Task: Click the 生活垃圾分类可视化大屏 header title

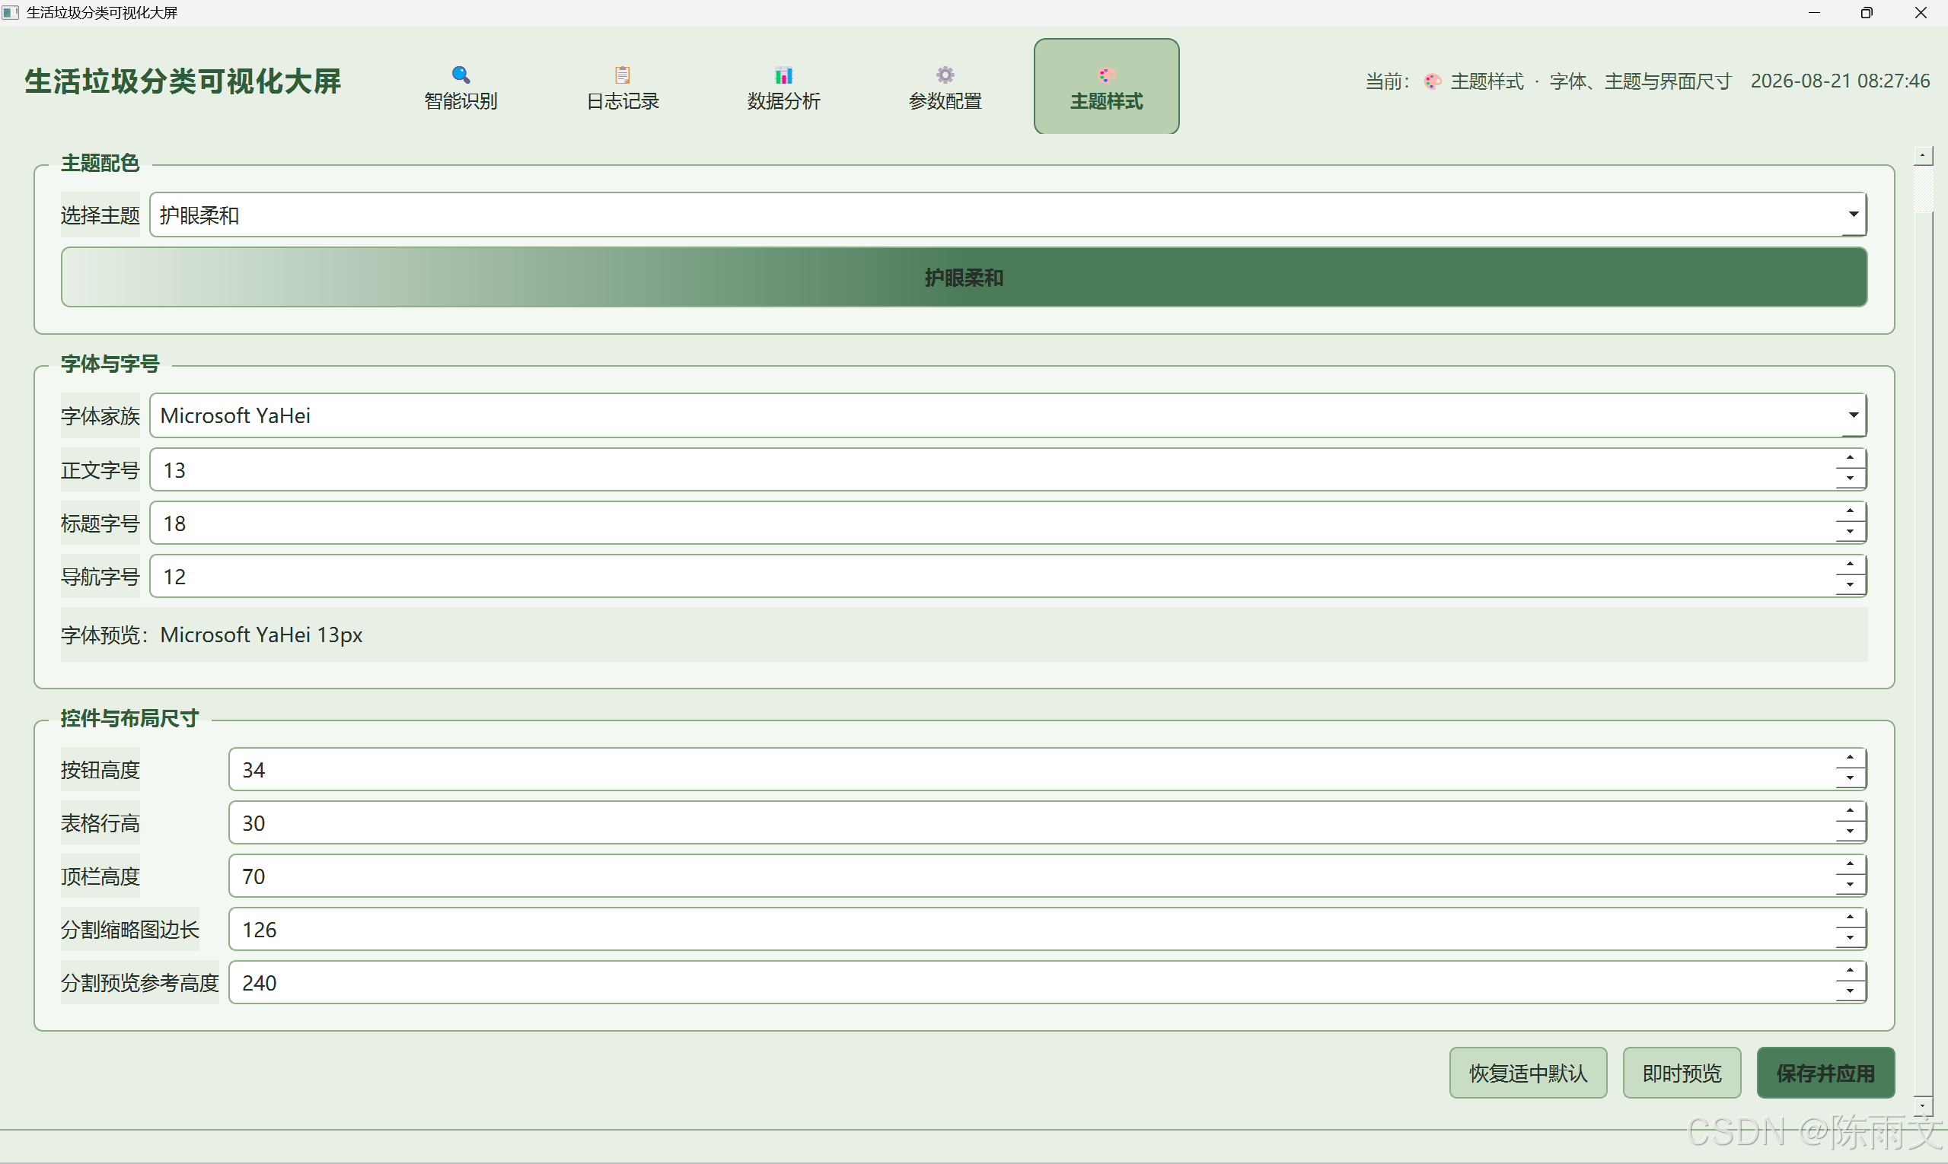Action: (x=183, y=81)
